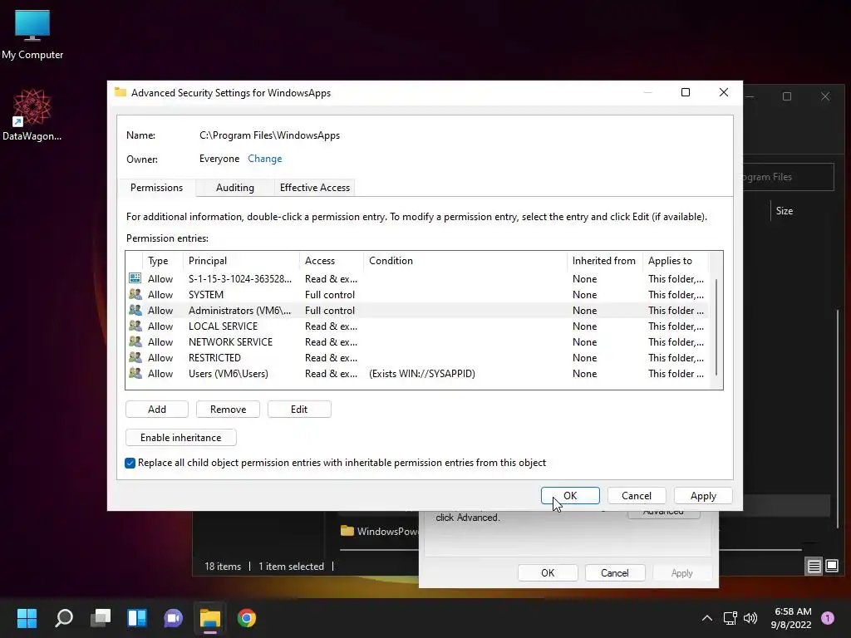Screen dimensions: 851x638
Task: Switch Explorer to large icons view
Action: tap(831, 567)
